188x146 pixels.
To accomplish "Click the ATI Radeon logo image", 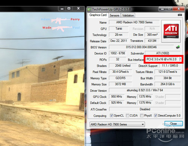I will [171, 31].
